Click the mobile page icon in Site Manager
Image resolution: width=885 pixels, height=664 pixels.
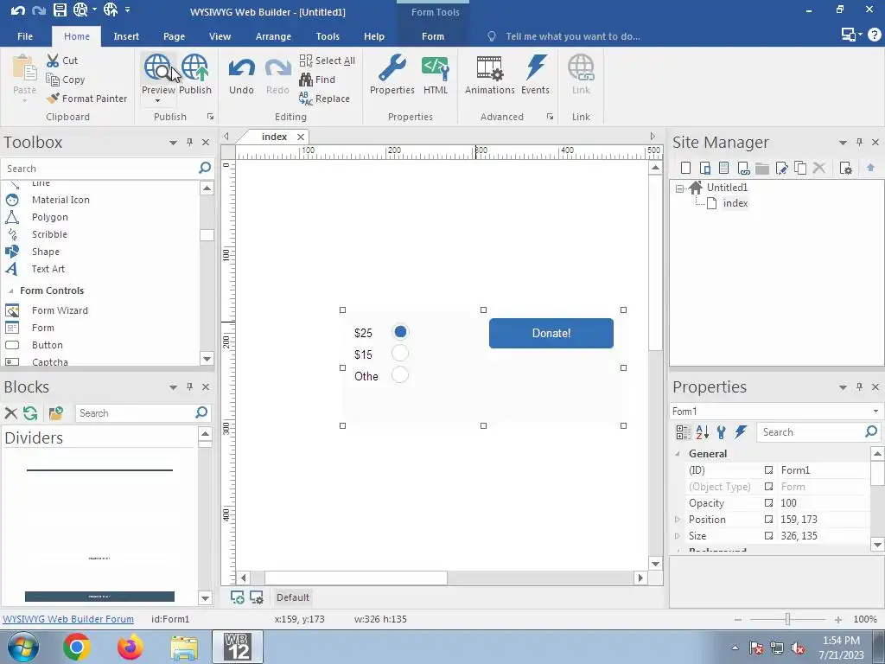(705, 168)
